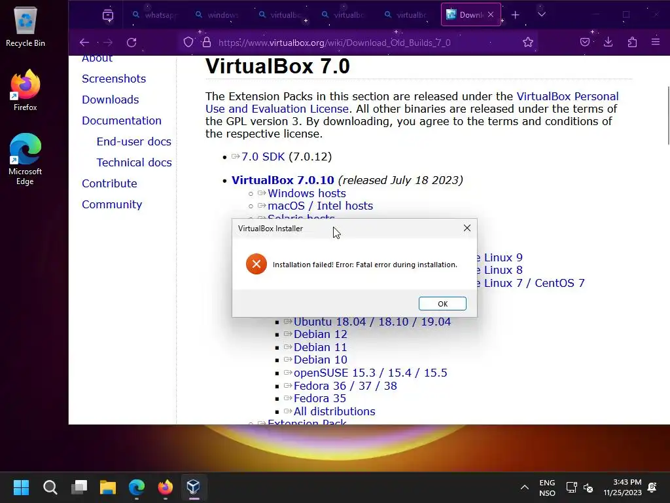This screenshot has width=670, height=503.
Task: Click the page vertical scrollbar
Action: pyautogui.click(x=668, y=115)
